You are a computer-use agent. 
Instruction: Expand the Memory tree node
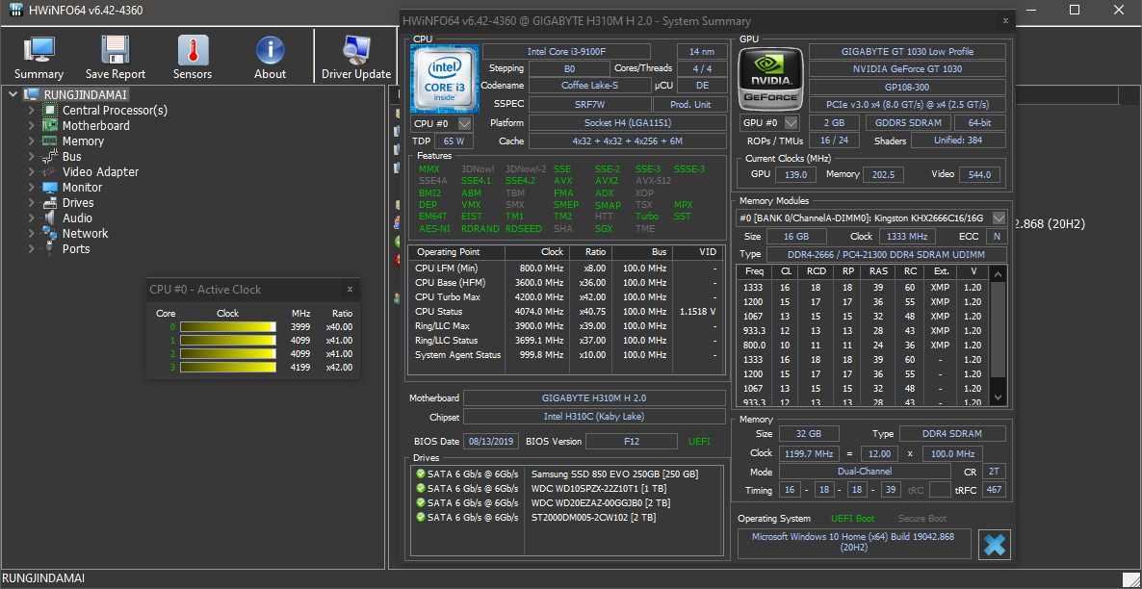click(x=32, y=141)
